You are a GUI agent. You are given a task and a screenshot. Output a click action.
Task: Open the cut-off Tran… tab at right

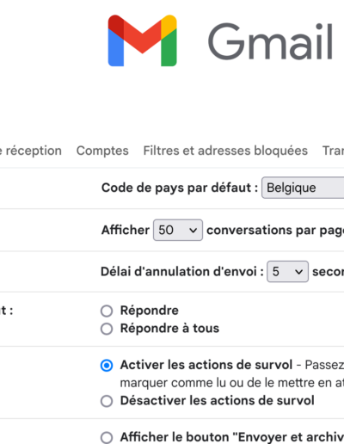click(x=333, y=151)
